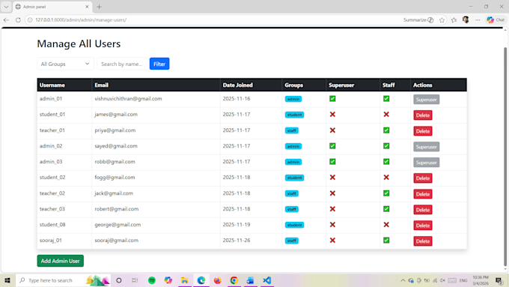Click the address bar URL

point(81,19)
